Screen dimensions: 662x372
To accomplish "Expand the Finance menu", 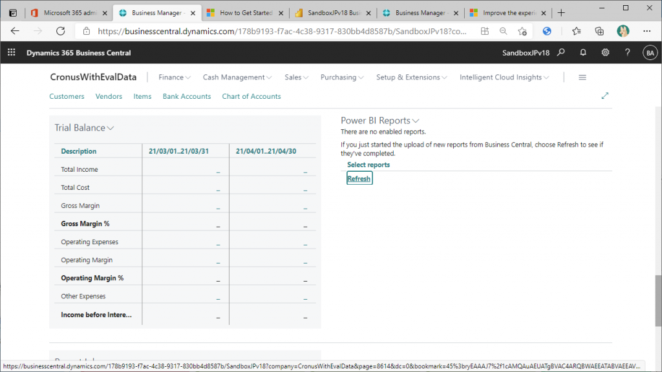I will [175, 77].
